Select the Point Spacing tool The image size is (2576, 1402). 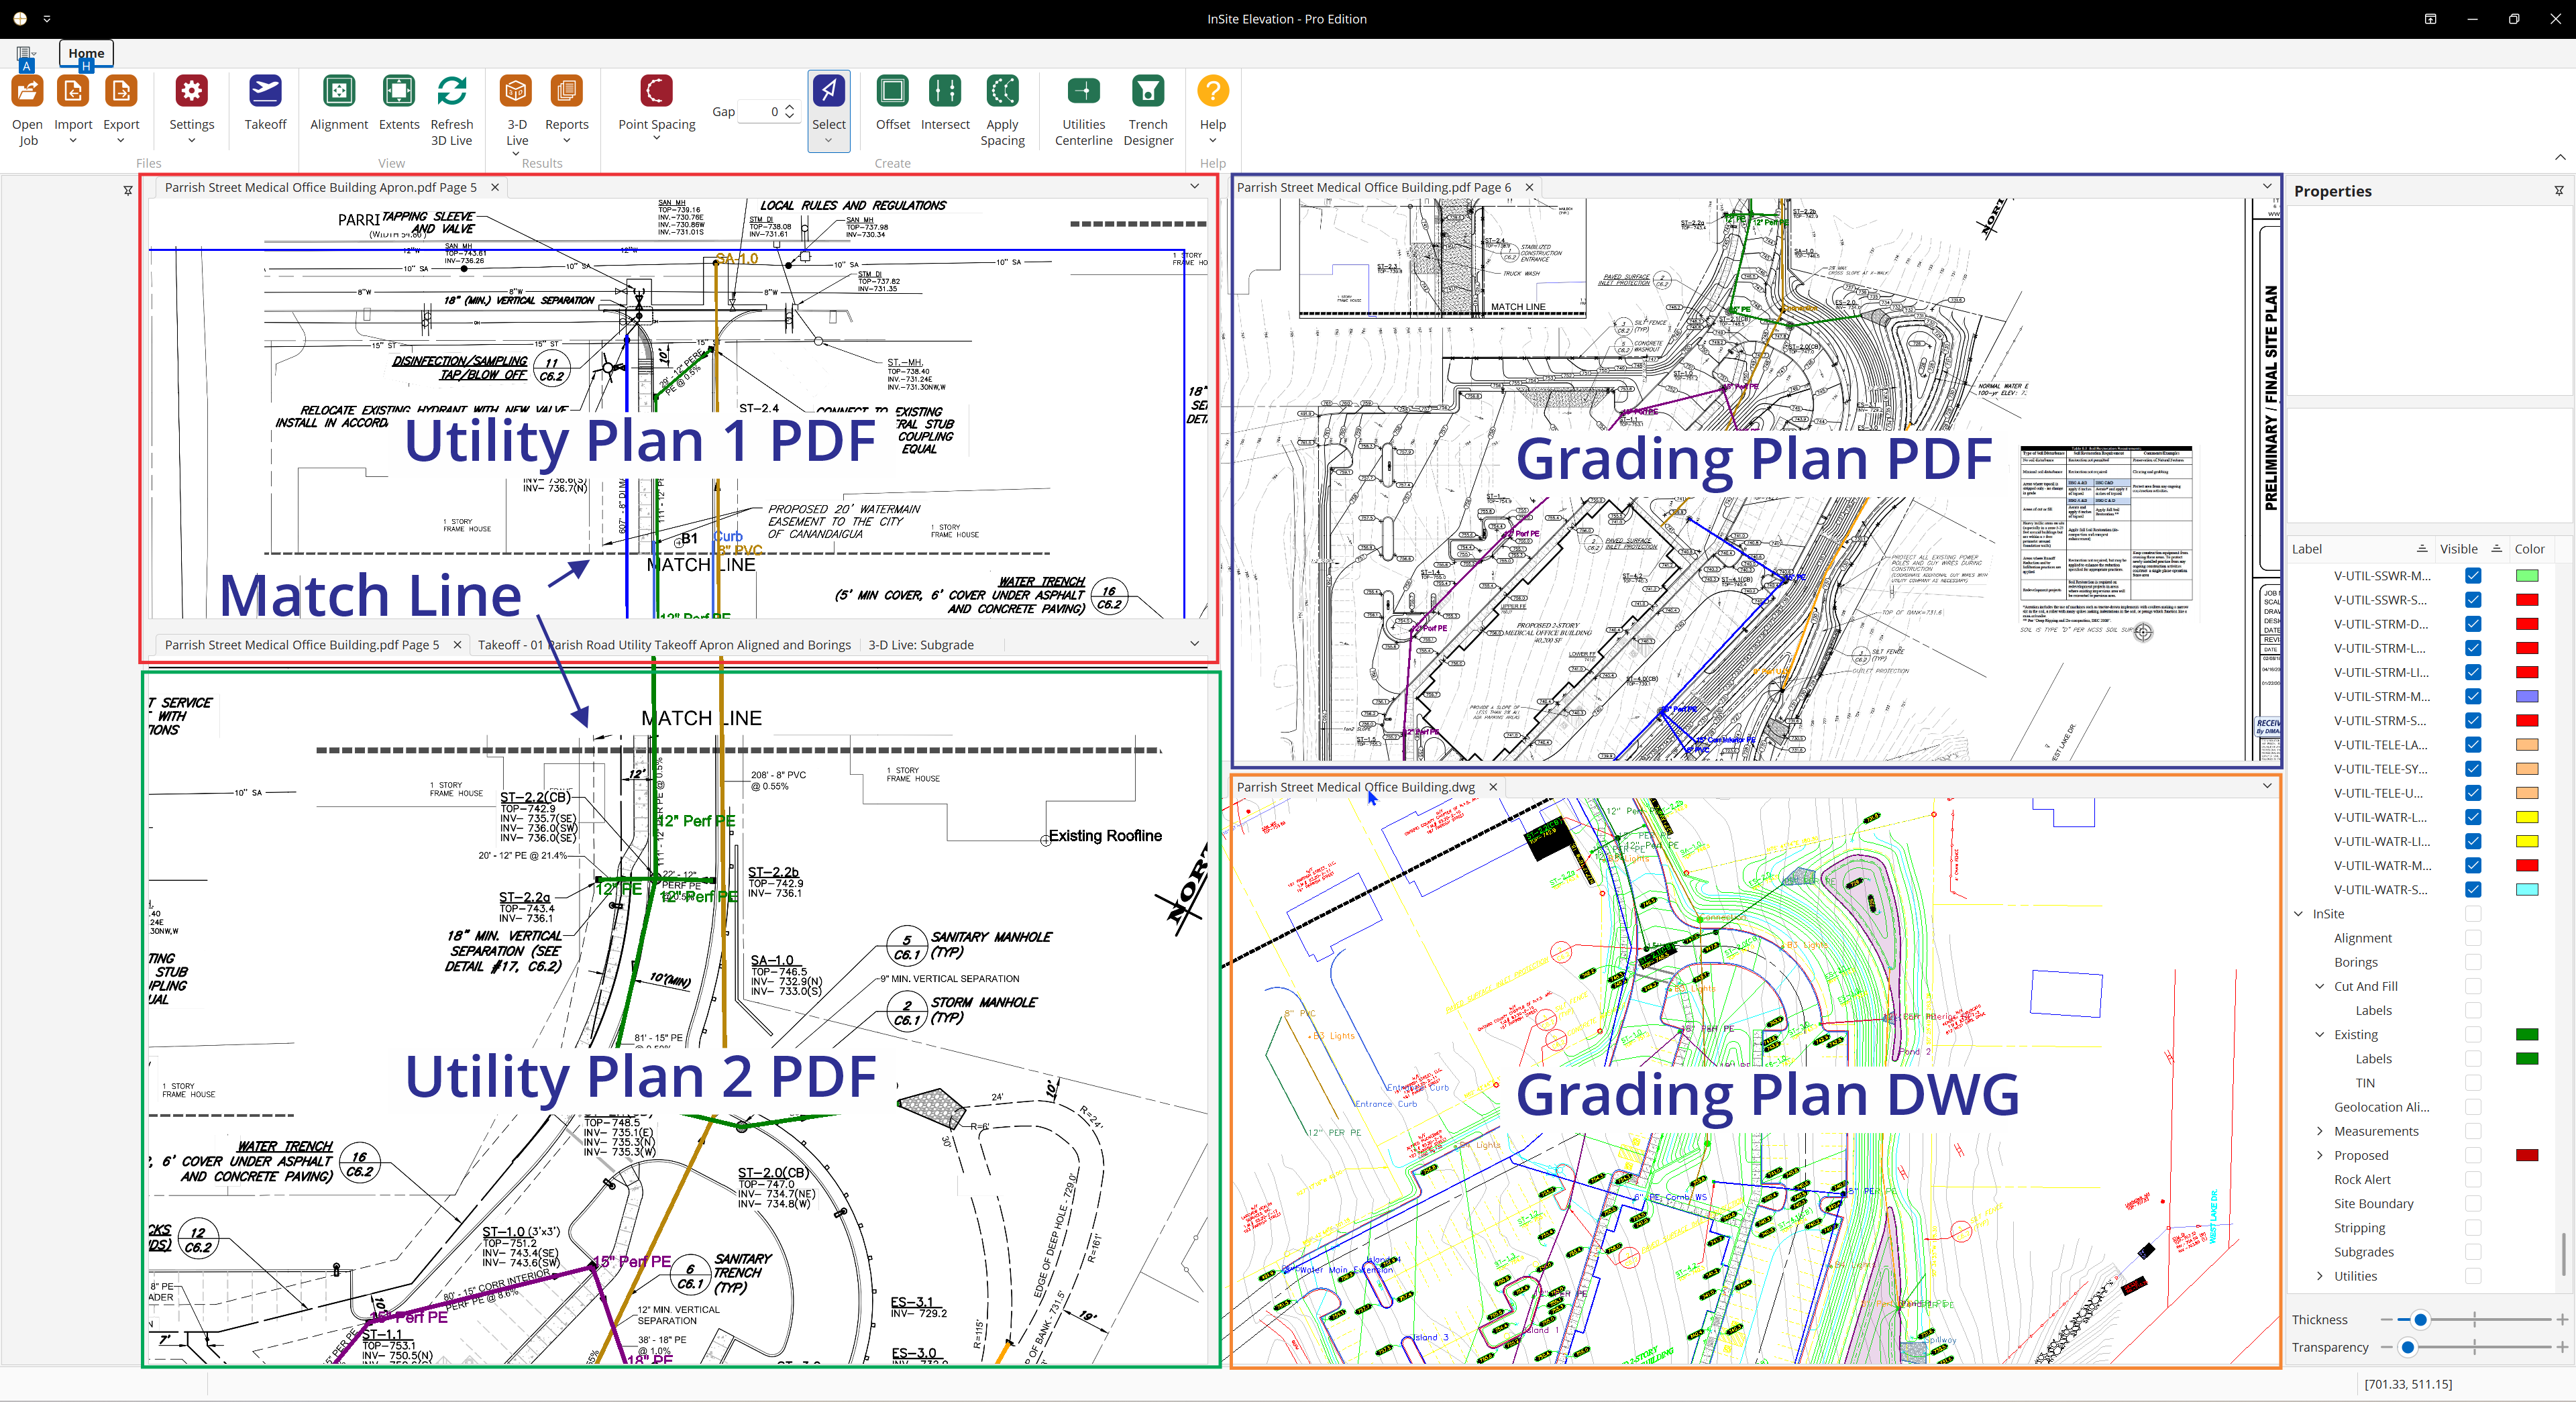[656, 92]
